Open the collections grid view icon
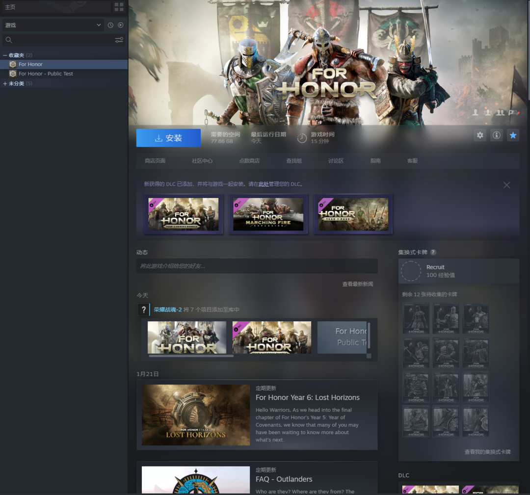This screenshot has width=530, height=495. (x=119, y=7)
